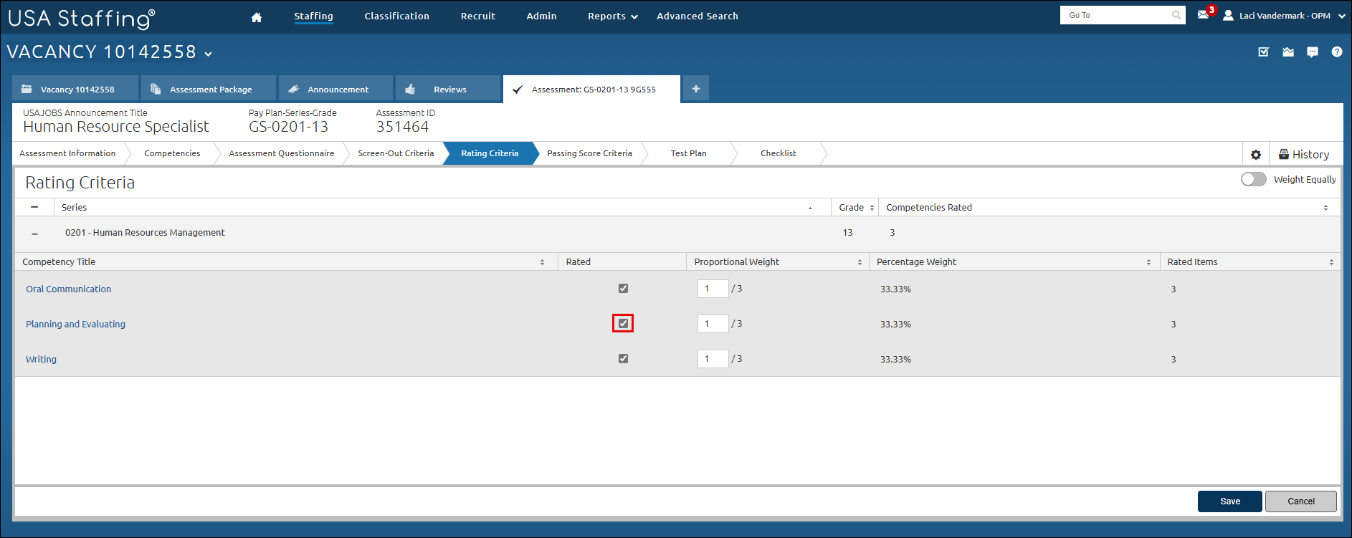Viewport: 1352px width, 538px height.
Task: Uncheck Rated for Planning and Evaluating
Action: tap(623, 324)
